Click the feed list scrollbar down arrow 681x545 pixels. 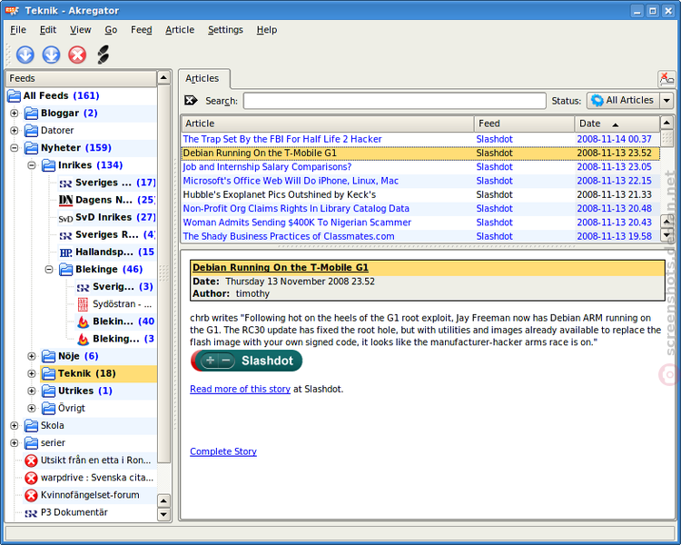pos(163,515)
